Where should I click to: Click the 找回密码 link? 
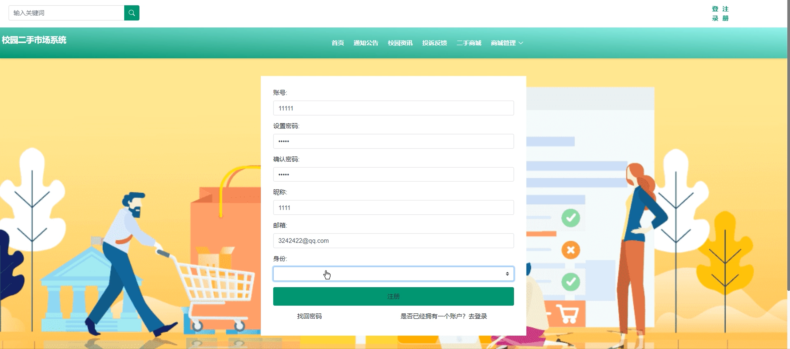(309, 316)
